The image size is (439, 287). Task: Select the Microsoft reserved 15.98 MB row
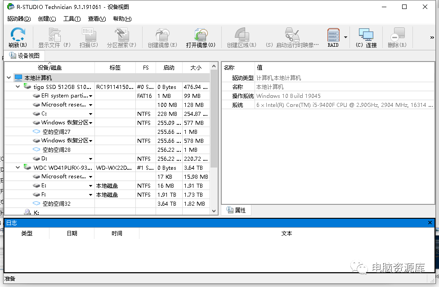107,177
